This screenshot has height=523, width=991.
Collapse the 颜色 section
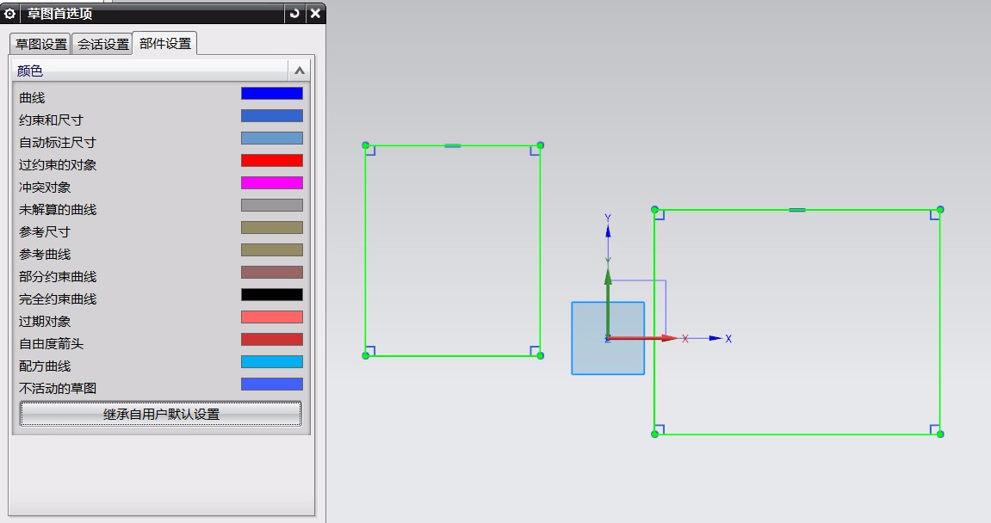tap(299, 71)
